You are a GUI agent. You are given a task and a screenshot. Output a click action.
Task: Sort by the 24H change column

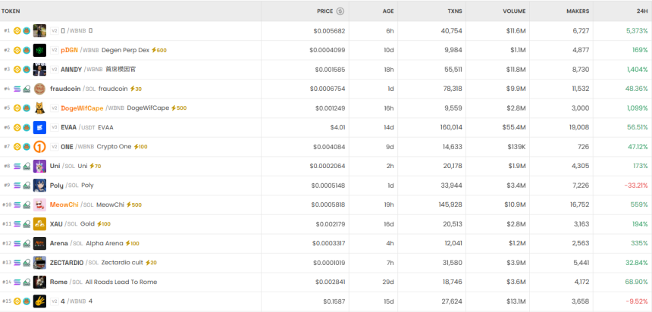coord(641,11)
